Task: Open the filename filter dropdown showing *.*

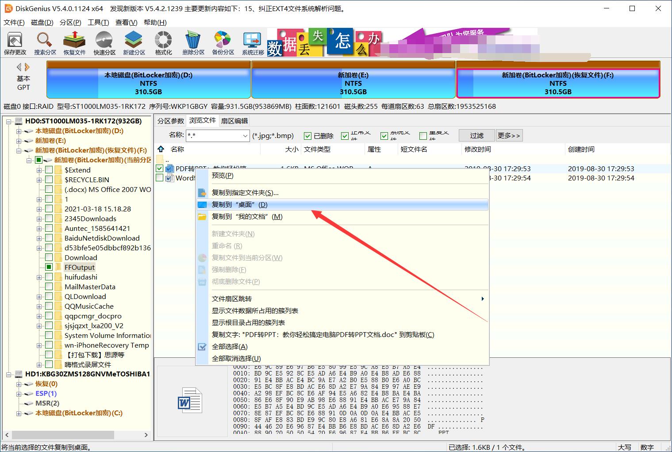Action: pyautogui.click(x=246, y=136)
